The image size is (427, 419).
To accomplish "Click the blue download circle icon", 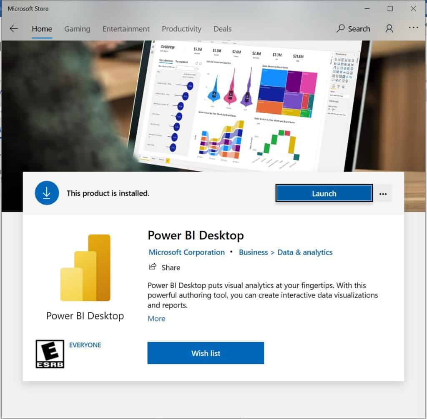I will coord(47,193).
